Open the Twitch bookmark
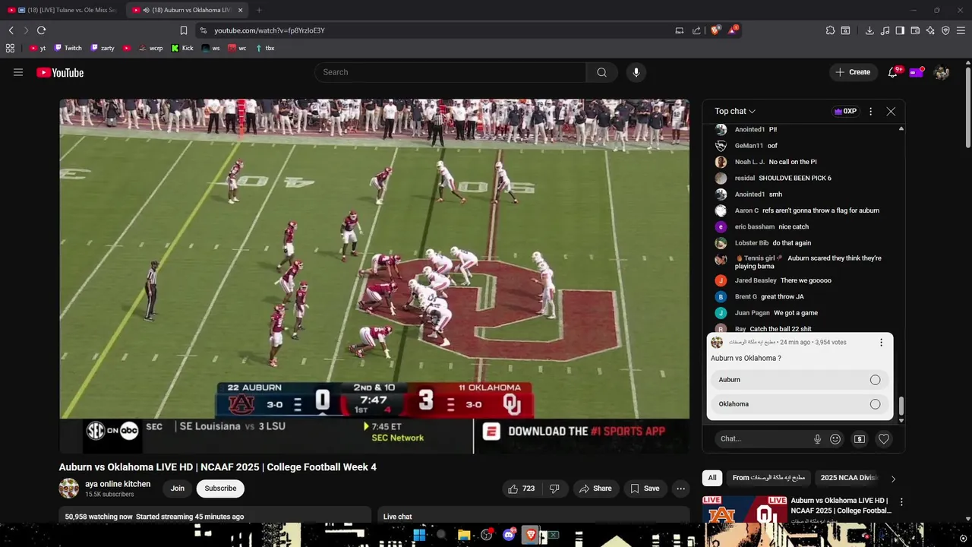972x547 pixels. (x=66, y=48)
